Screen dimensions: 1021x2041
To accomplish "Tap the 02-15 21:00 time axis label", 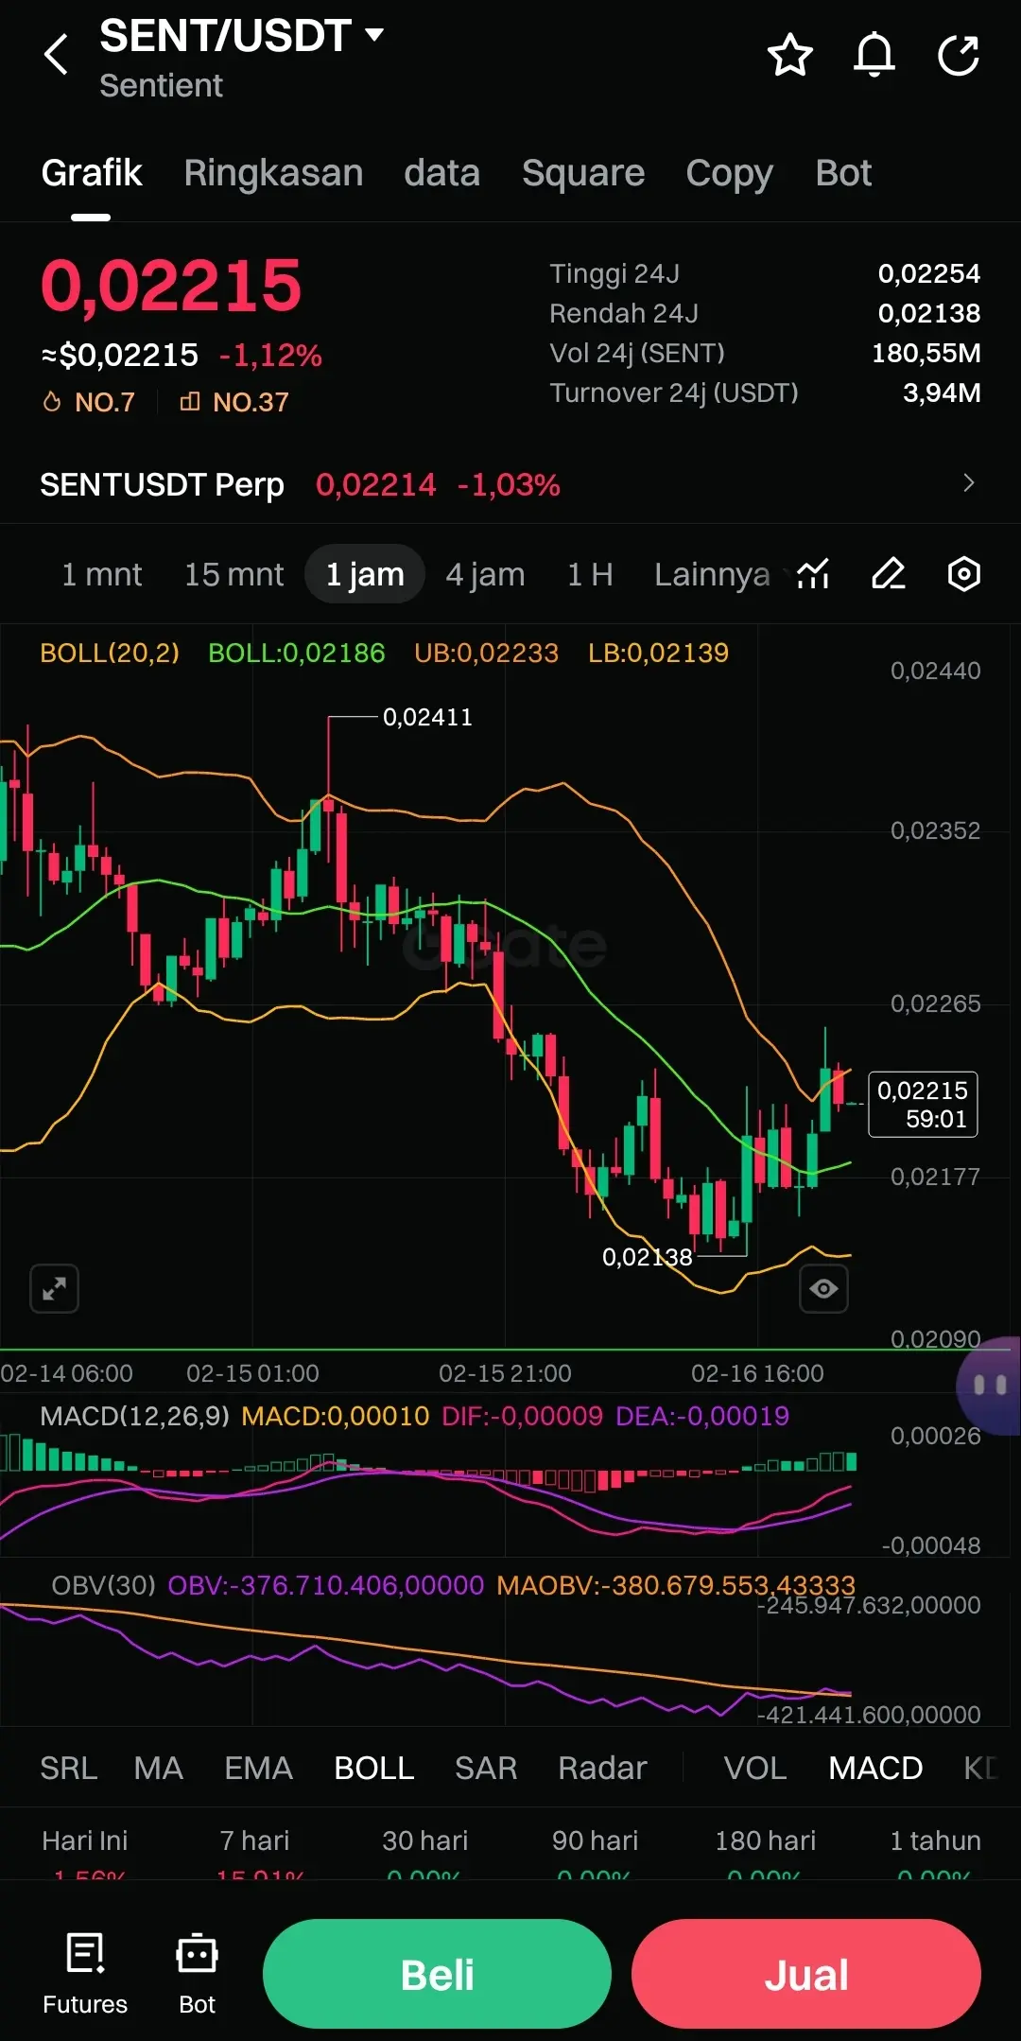I will coord(505,1373).
